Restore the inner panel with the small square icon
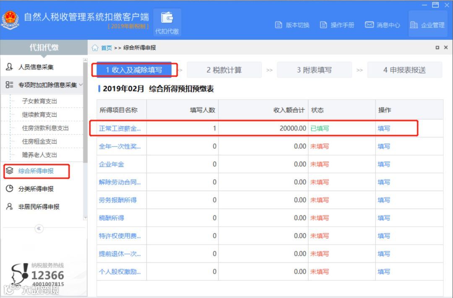Screen dimensions: 453x298 click(437, 48)
